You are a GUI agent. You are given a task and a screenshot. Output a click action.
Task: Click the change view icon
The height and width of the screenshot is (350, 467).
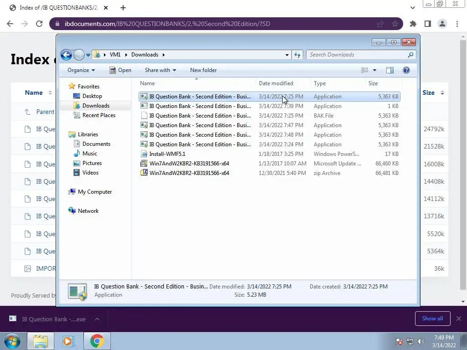pos(364,70)
